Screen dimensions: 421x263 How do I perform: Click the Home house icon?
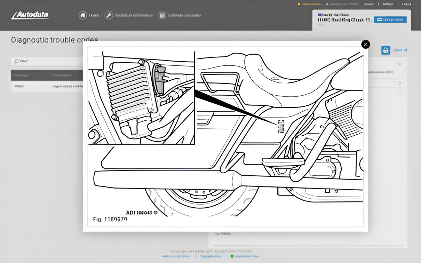(82, 15)
